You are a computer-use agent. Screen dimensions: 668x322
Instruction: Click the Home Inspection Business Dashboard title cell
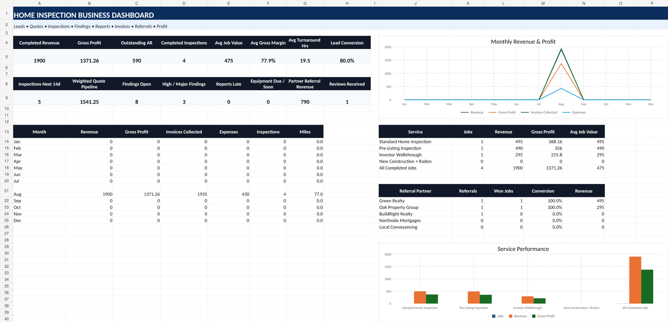(341, 13)
